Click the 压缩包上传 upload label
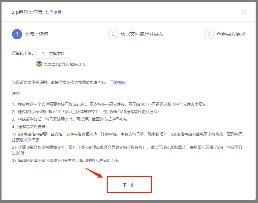The height and width of the screenshot is (203, 258). 22,54
